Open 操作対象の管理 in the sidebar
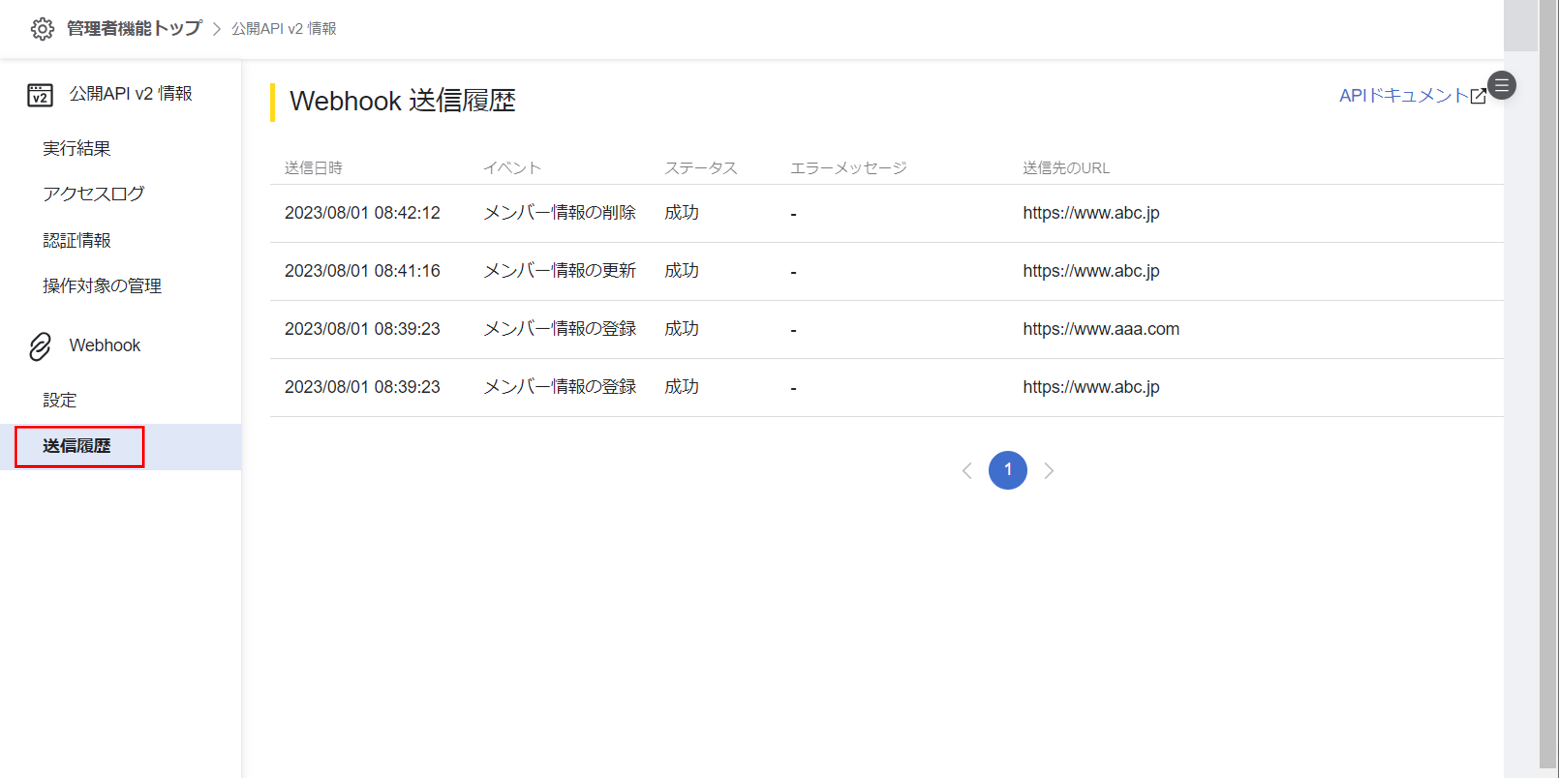This screenshot has width=1559, height=778. [102, 285]
